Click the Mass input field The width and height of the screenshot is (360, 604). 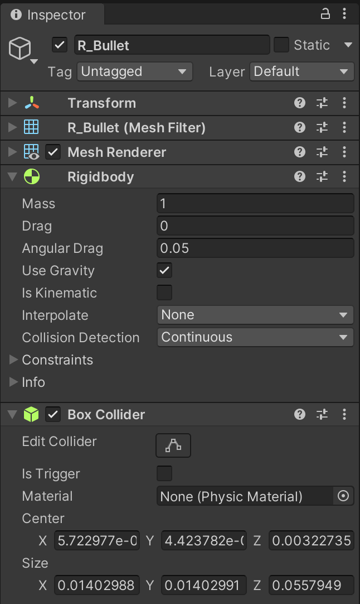pos(255,204)
